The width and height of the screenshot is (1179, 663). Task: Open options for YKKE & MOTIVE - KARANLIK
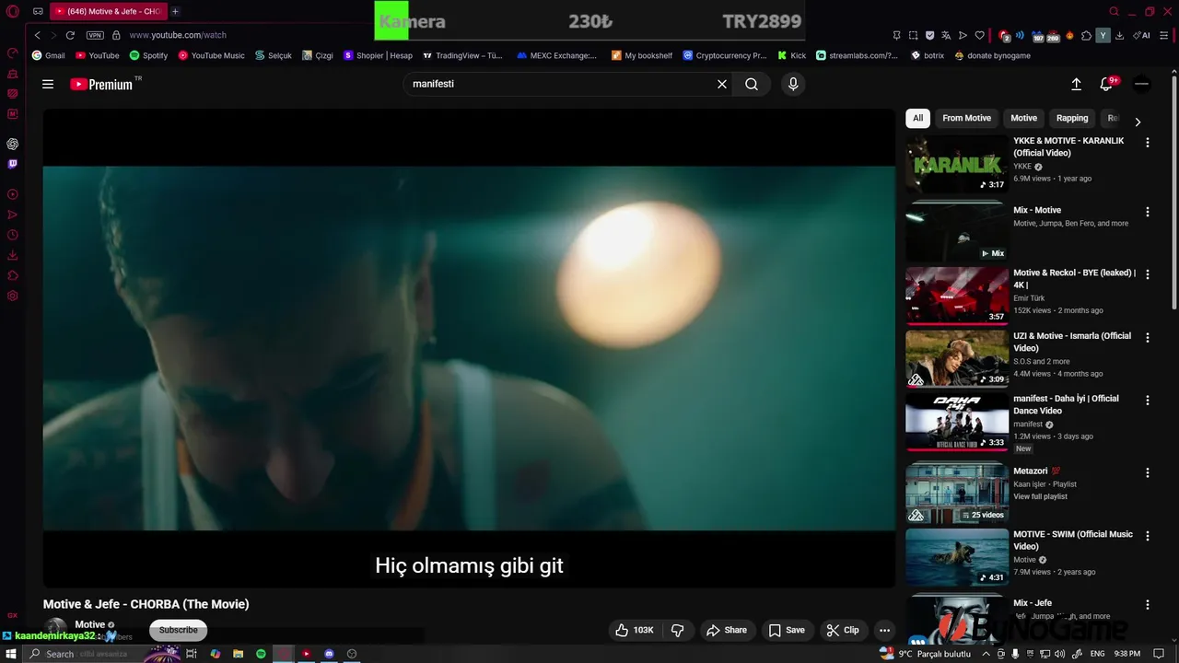(1148, 143)
